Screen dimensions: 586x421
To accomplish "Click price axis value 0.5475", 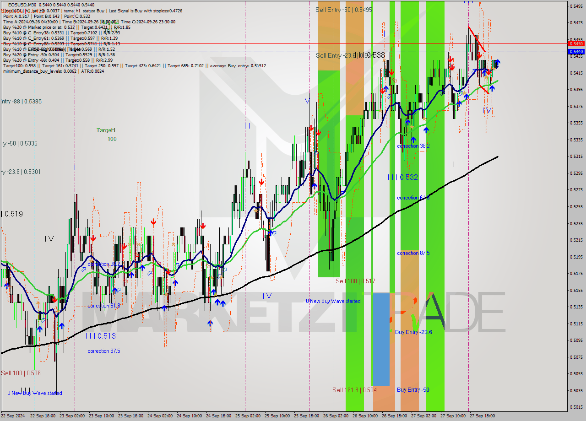I will [575, 22].
